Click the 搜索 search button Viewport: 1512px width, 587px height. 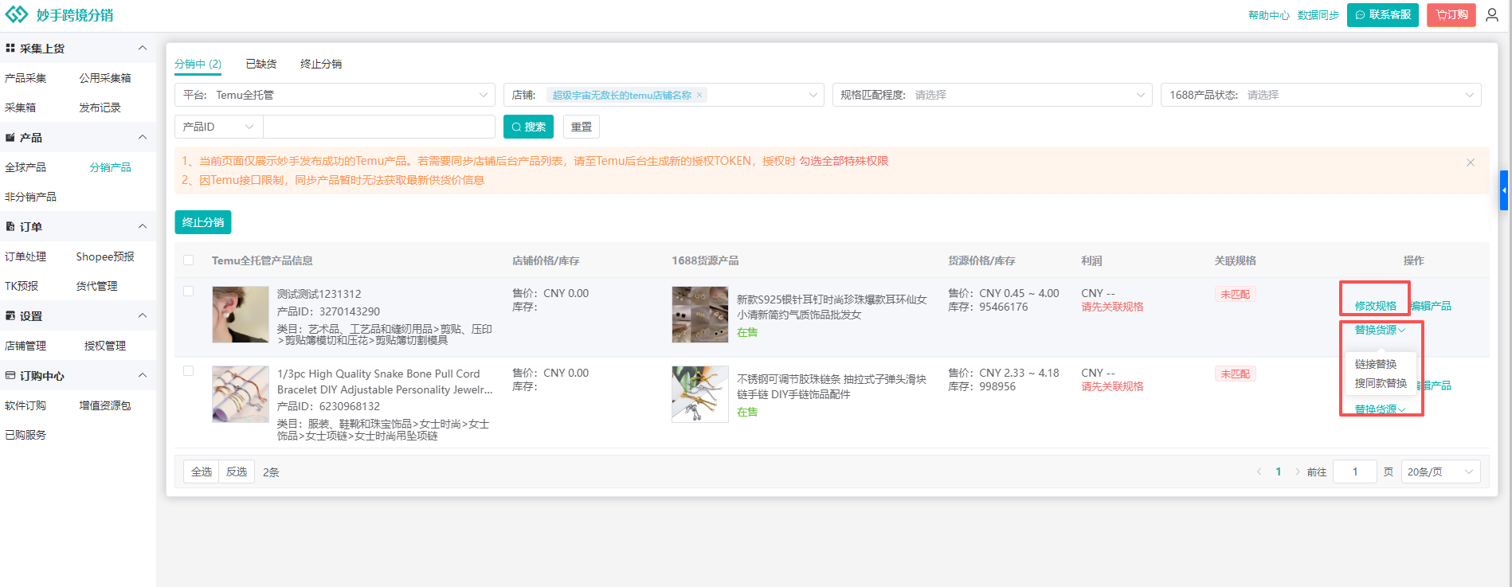tap(528, 127)
